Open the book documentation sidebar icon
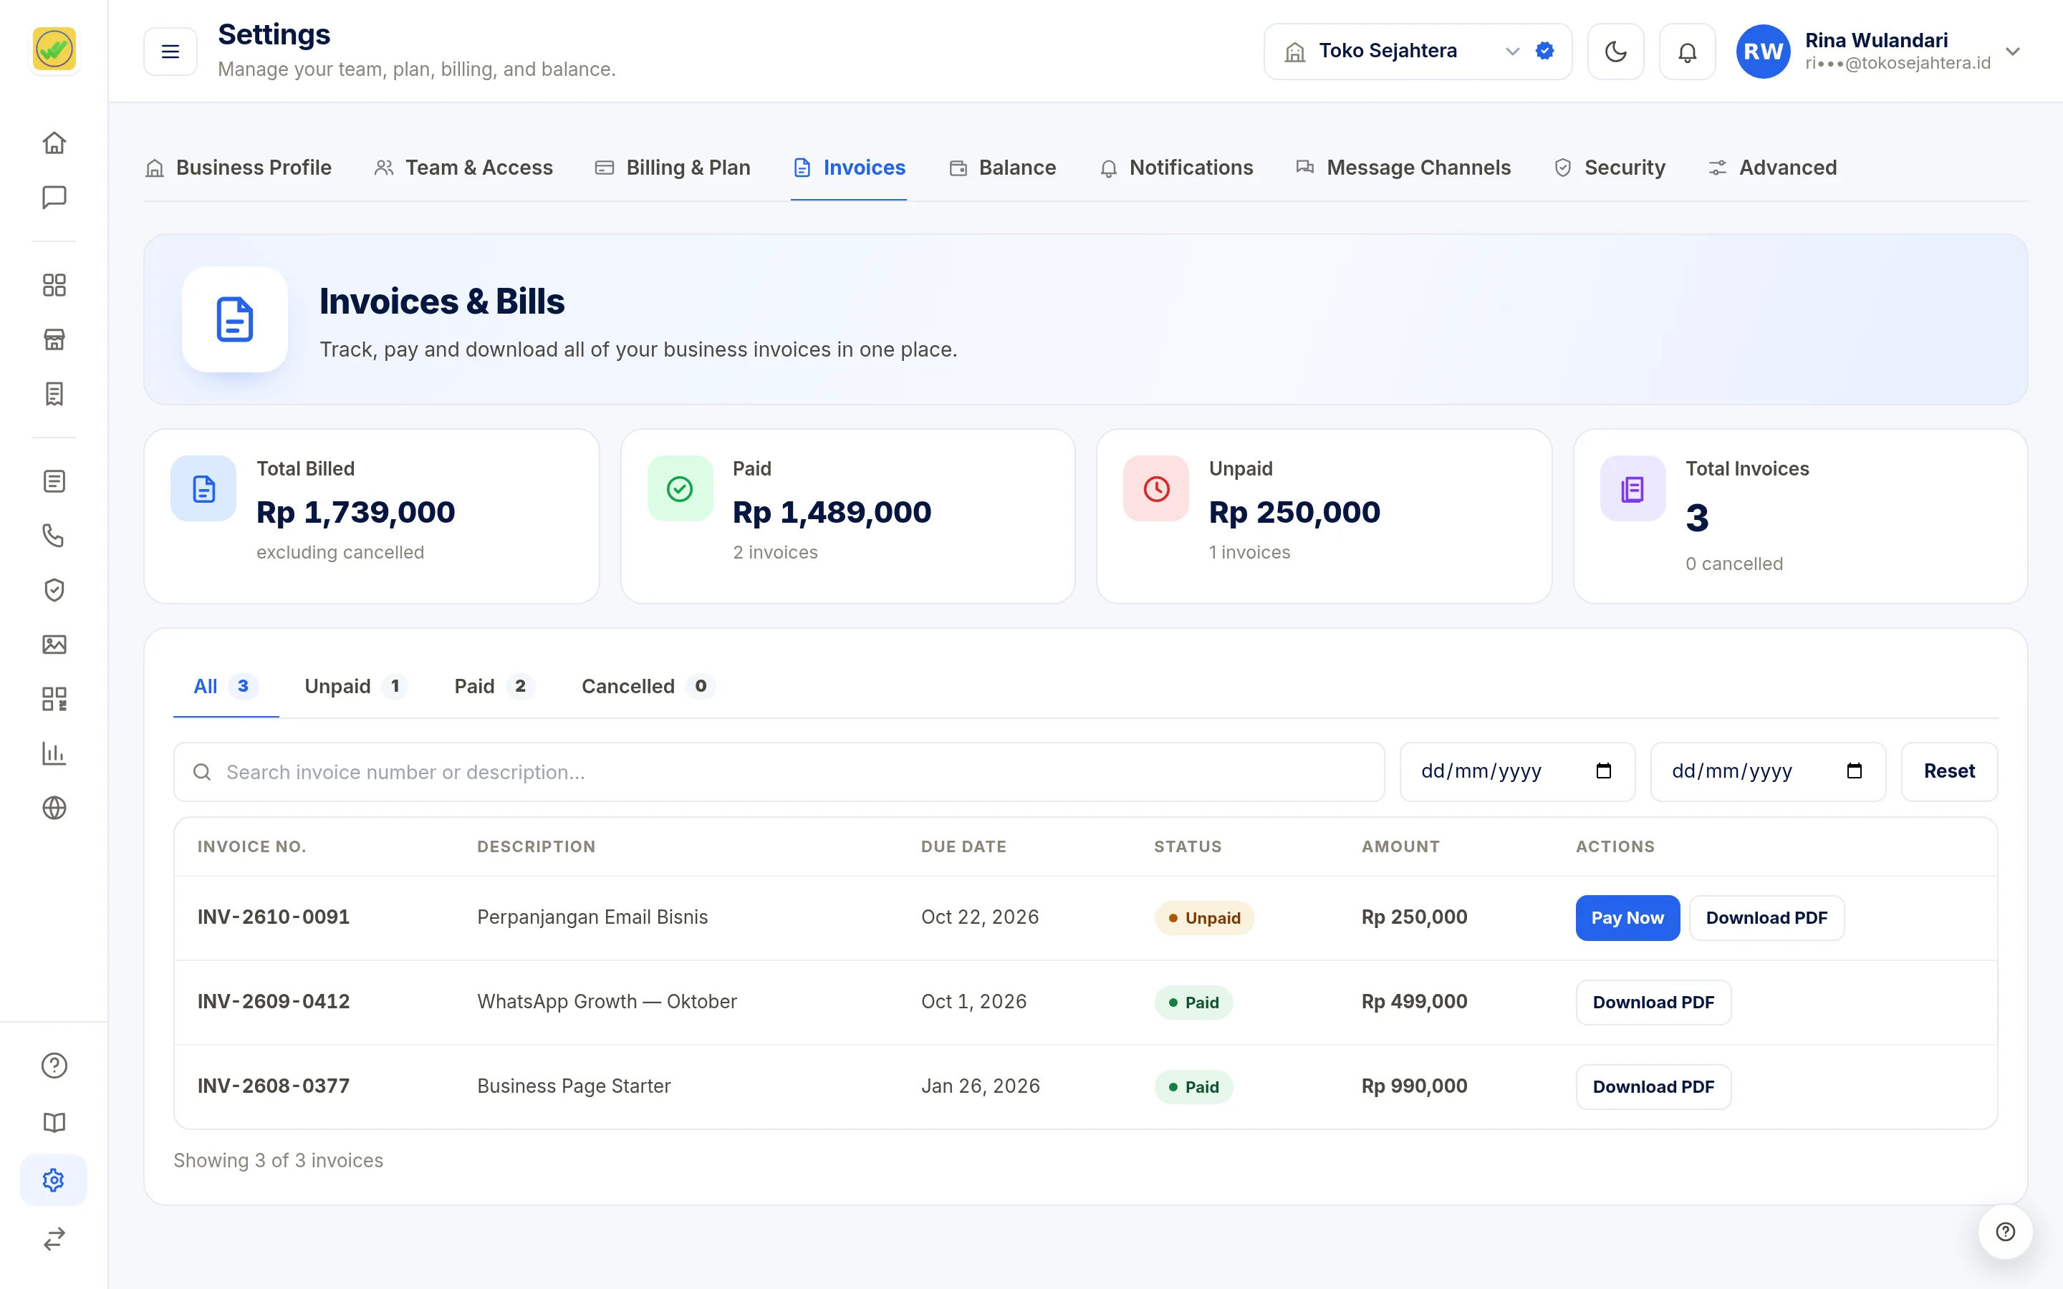The image size is (2063, 1289). [54, 1123]
